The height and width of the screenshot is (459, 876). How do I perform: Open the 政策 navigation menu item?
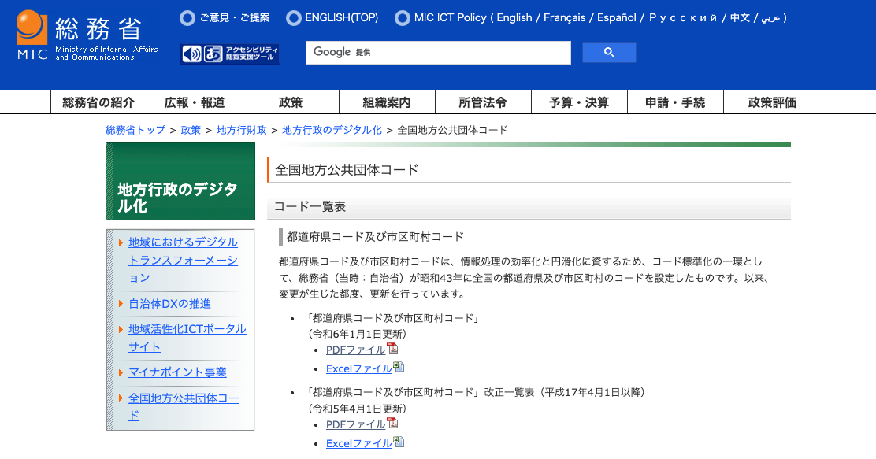[x=291, y=102]
